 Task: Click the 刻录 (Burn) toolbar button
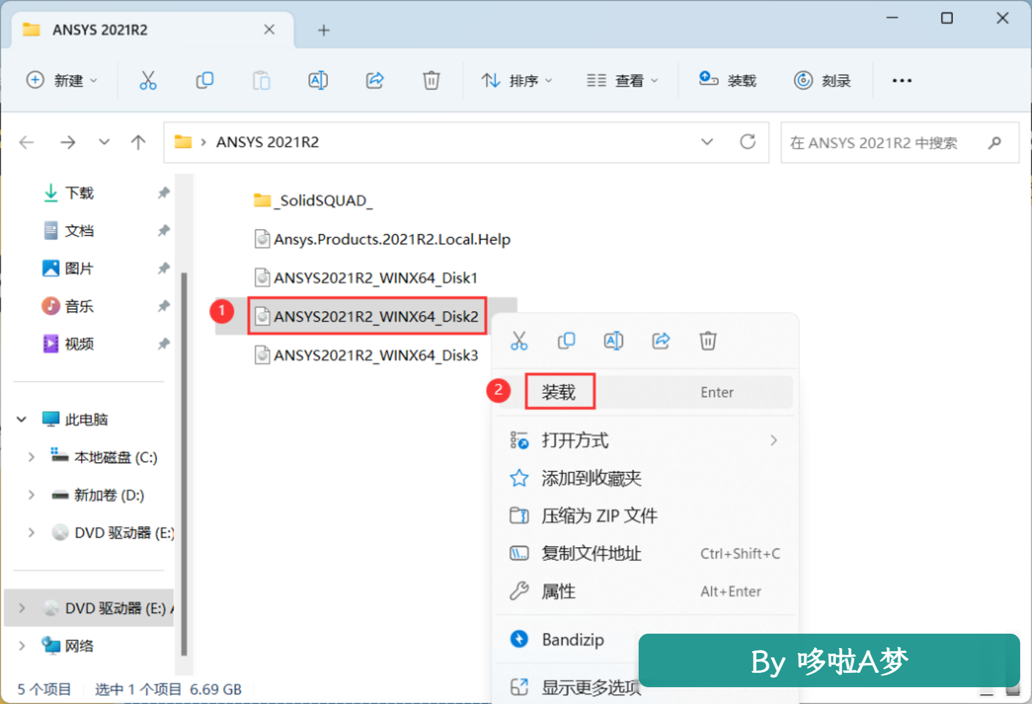coord(822,80)
